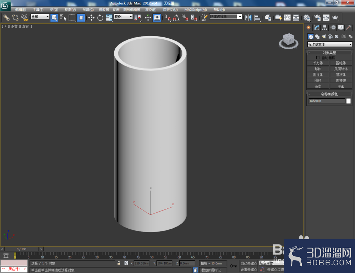Toggle Spinner Snap

click(x=194, y=18)
